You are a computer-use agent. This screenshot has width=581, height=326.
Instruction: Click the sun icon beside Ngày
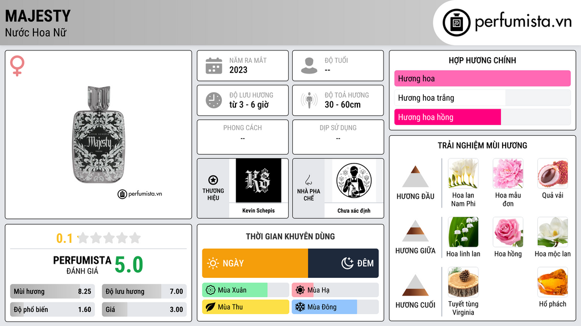213,263
